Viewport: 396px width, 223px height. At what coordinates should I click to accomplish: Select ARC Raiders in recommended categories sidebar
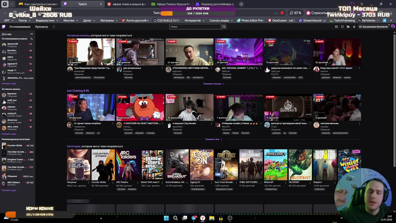coord(17,184)
